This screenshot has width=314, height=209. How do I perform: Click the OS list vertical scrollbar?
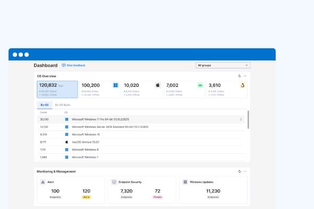click(x=249, y=120)
